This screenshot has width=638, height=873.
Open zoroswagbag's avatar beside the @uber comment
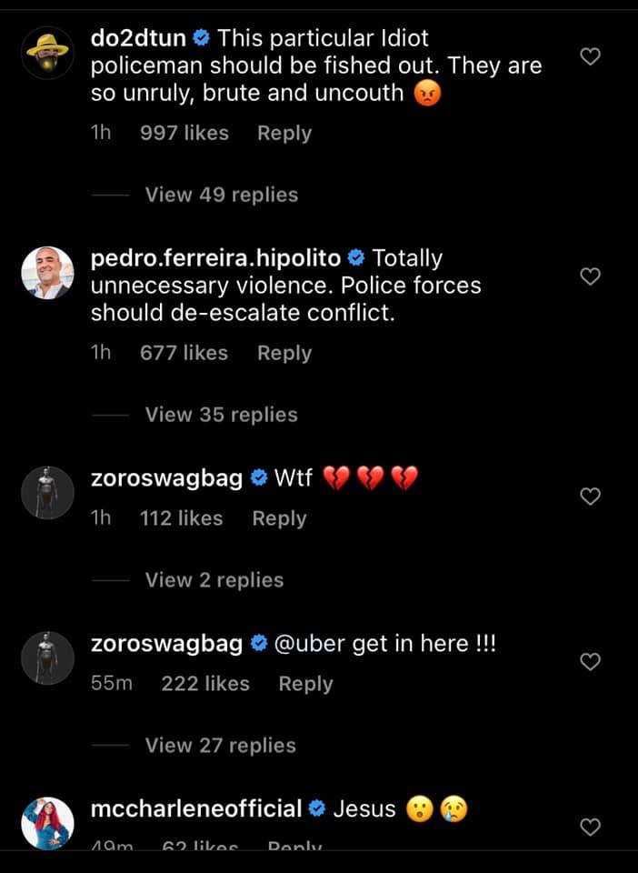(47, 657)
